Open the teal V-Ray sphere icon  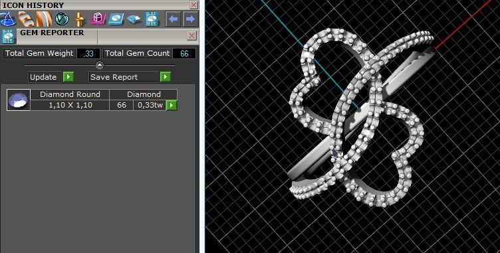click(62, 19)
